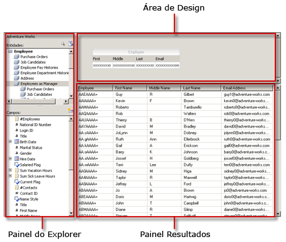Image resolution: width=286 pixels, height=242 pixels.
Task: Click the design area scroll-up arrow
Action: 278,36
